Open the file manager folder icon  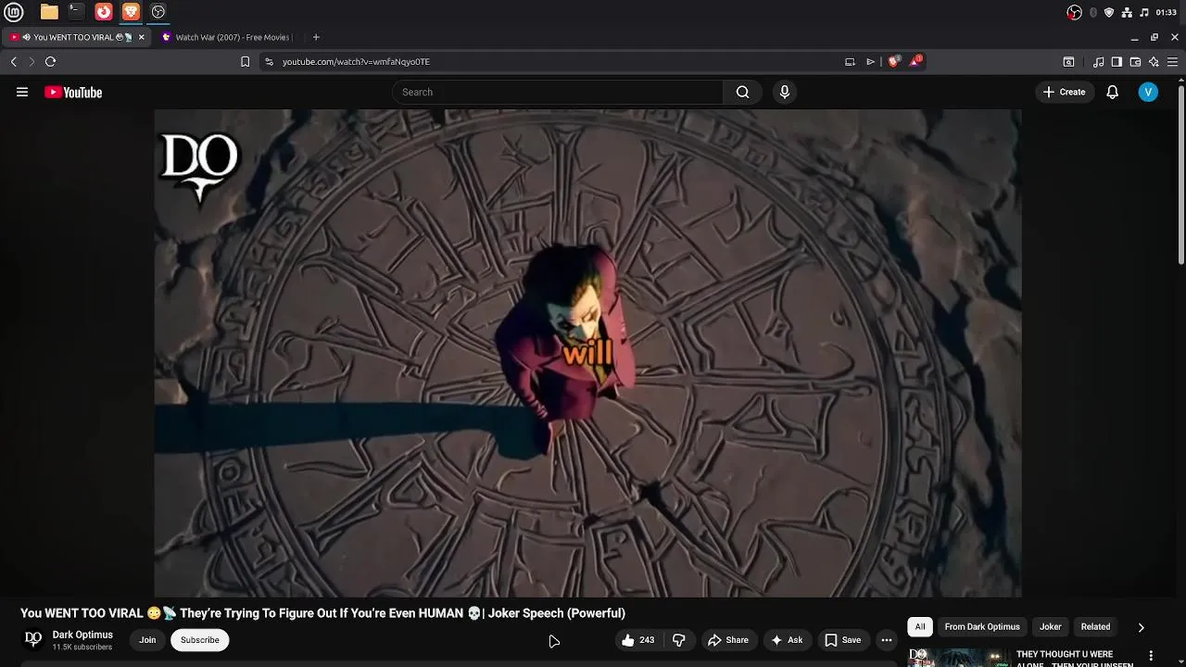tap(49, 12)
